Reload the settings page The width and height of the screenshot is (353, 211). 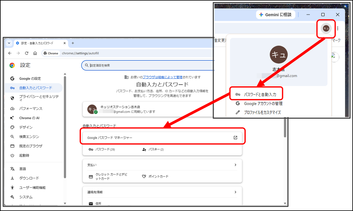coord(26,53)
